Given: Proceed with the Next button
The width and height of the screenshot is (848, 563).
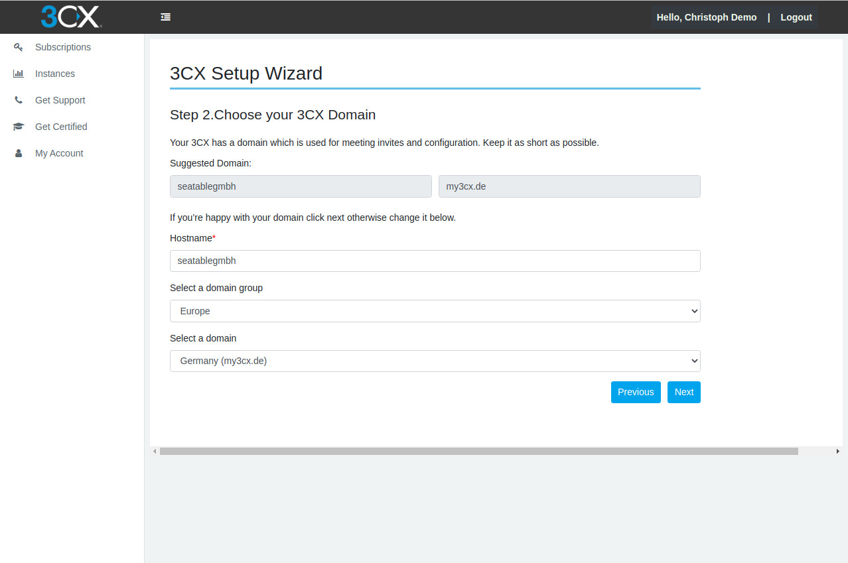Looking at the screenshot, I should [684, 392].
